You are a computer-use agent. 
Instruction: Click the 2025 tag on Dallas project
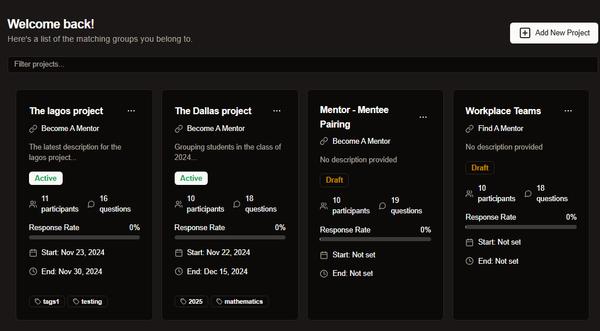pyautogui.click(x=191, y=301)
